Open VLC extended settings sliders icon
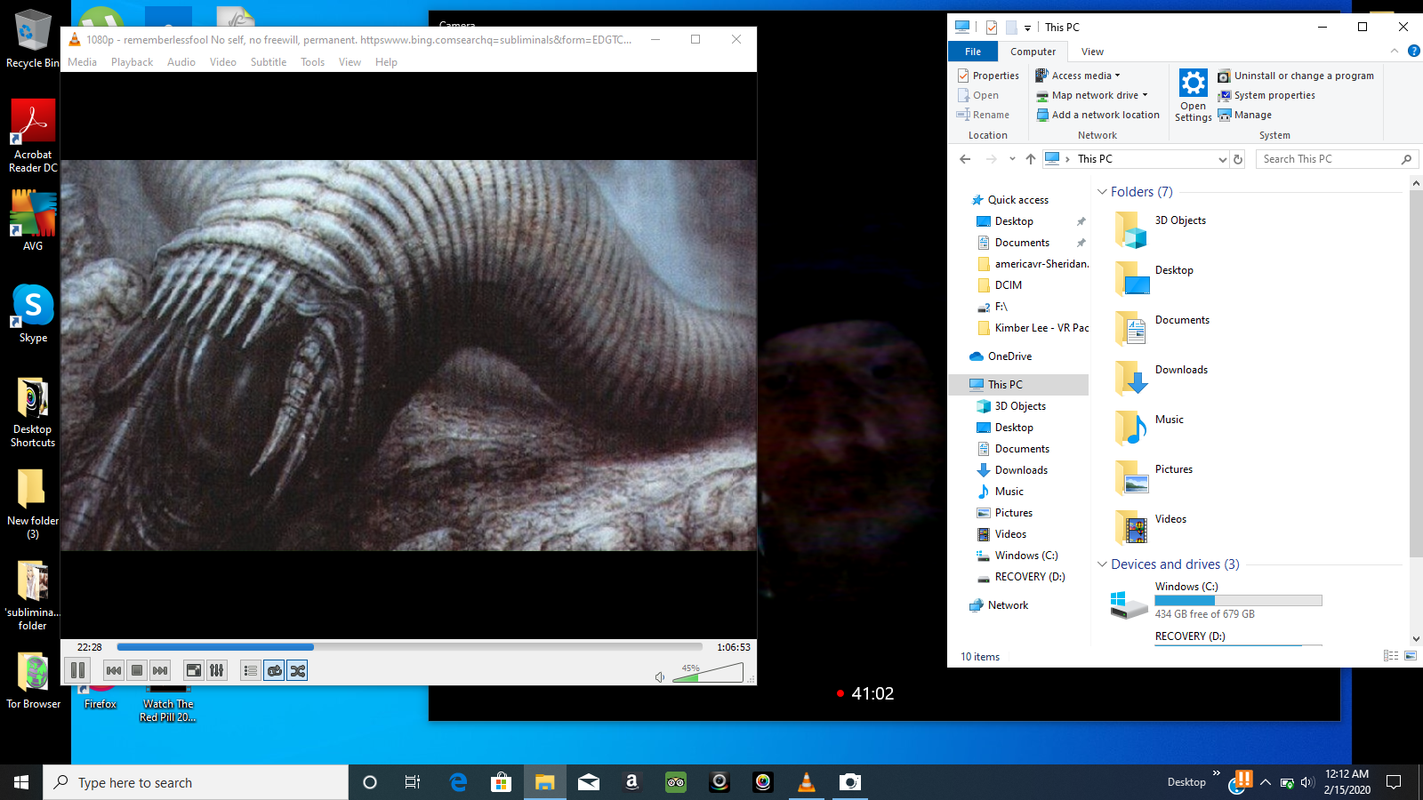 pos(216,670)
